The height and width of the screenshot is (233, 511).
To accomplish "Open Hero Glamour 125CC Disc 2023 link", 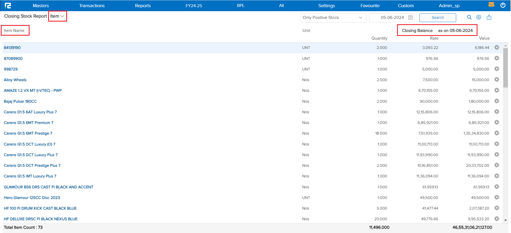I will point(32,198).
